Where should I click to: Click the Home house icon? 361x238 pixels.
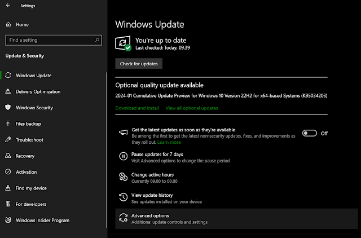8,24
